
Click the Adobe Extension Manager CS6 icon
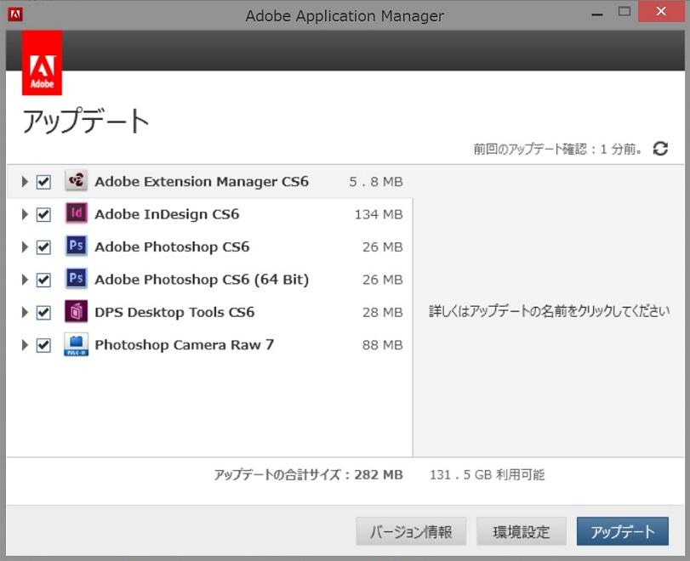click(x=77, y=181)
